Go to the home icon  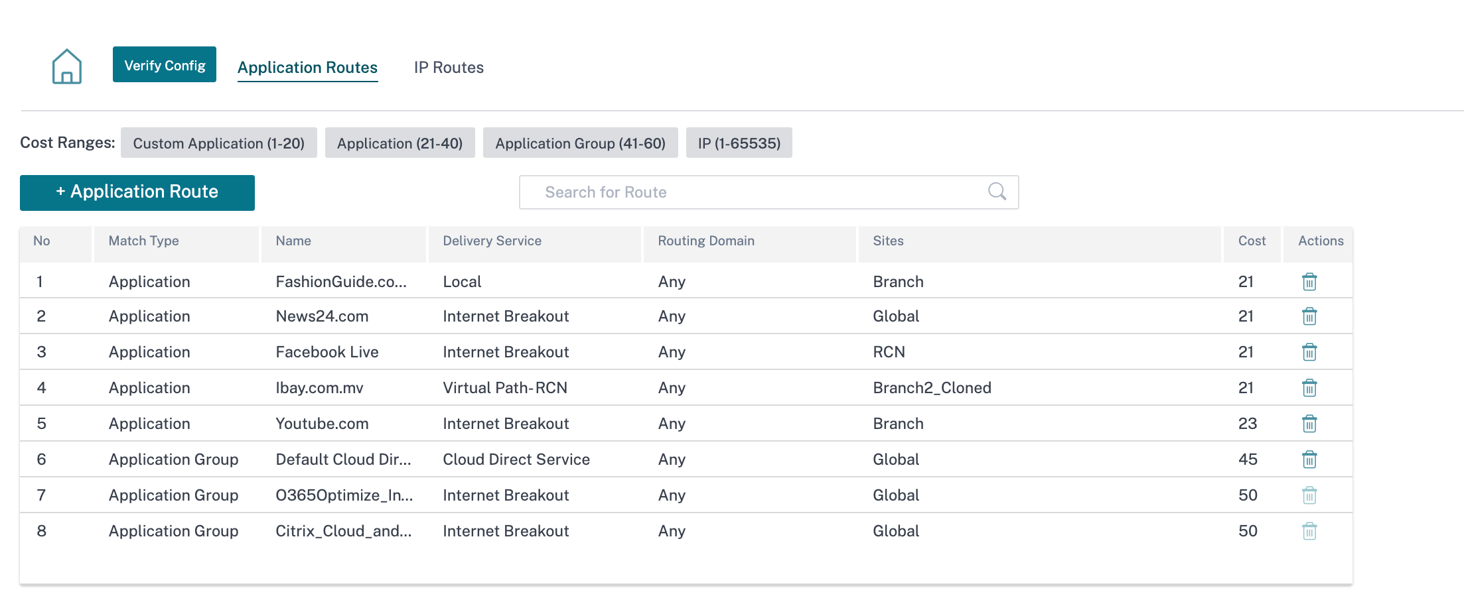[x=67, y=66]
